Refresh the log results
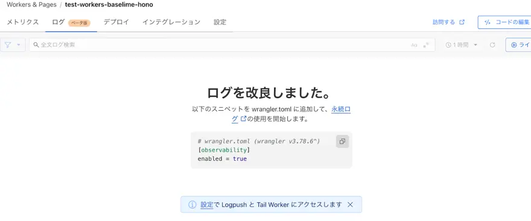The width and height of the screenshot is (531, 221). tap(492, 45)
